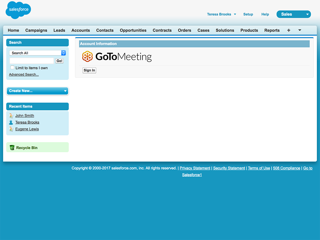Click the user icon beside Teresa Brooks
Image resolution: width=320 pixels, height=240 pixels.
point(11,122)
